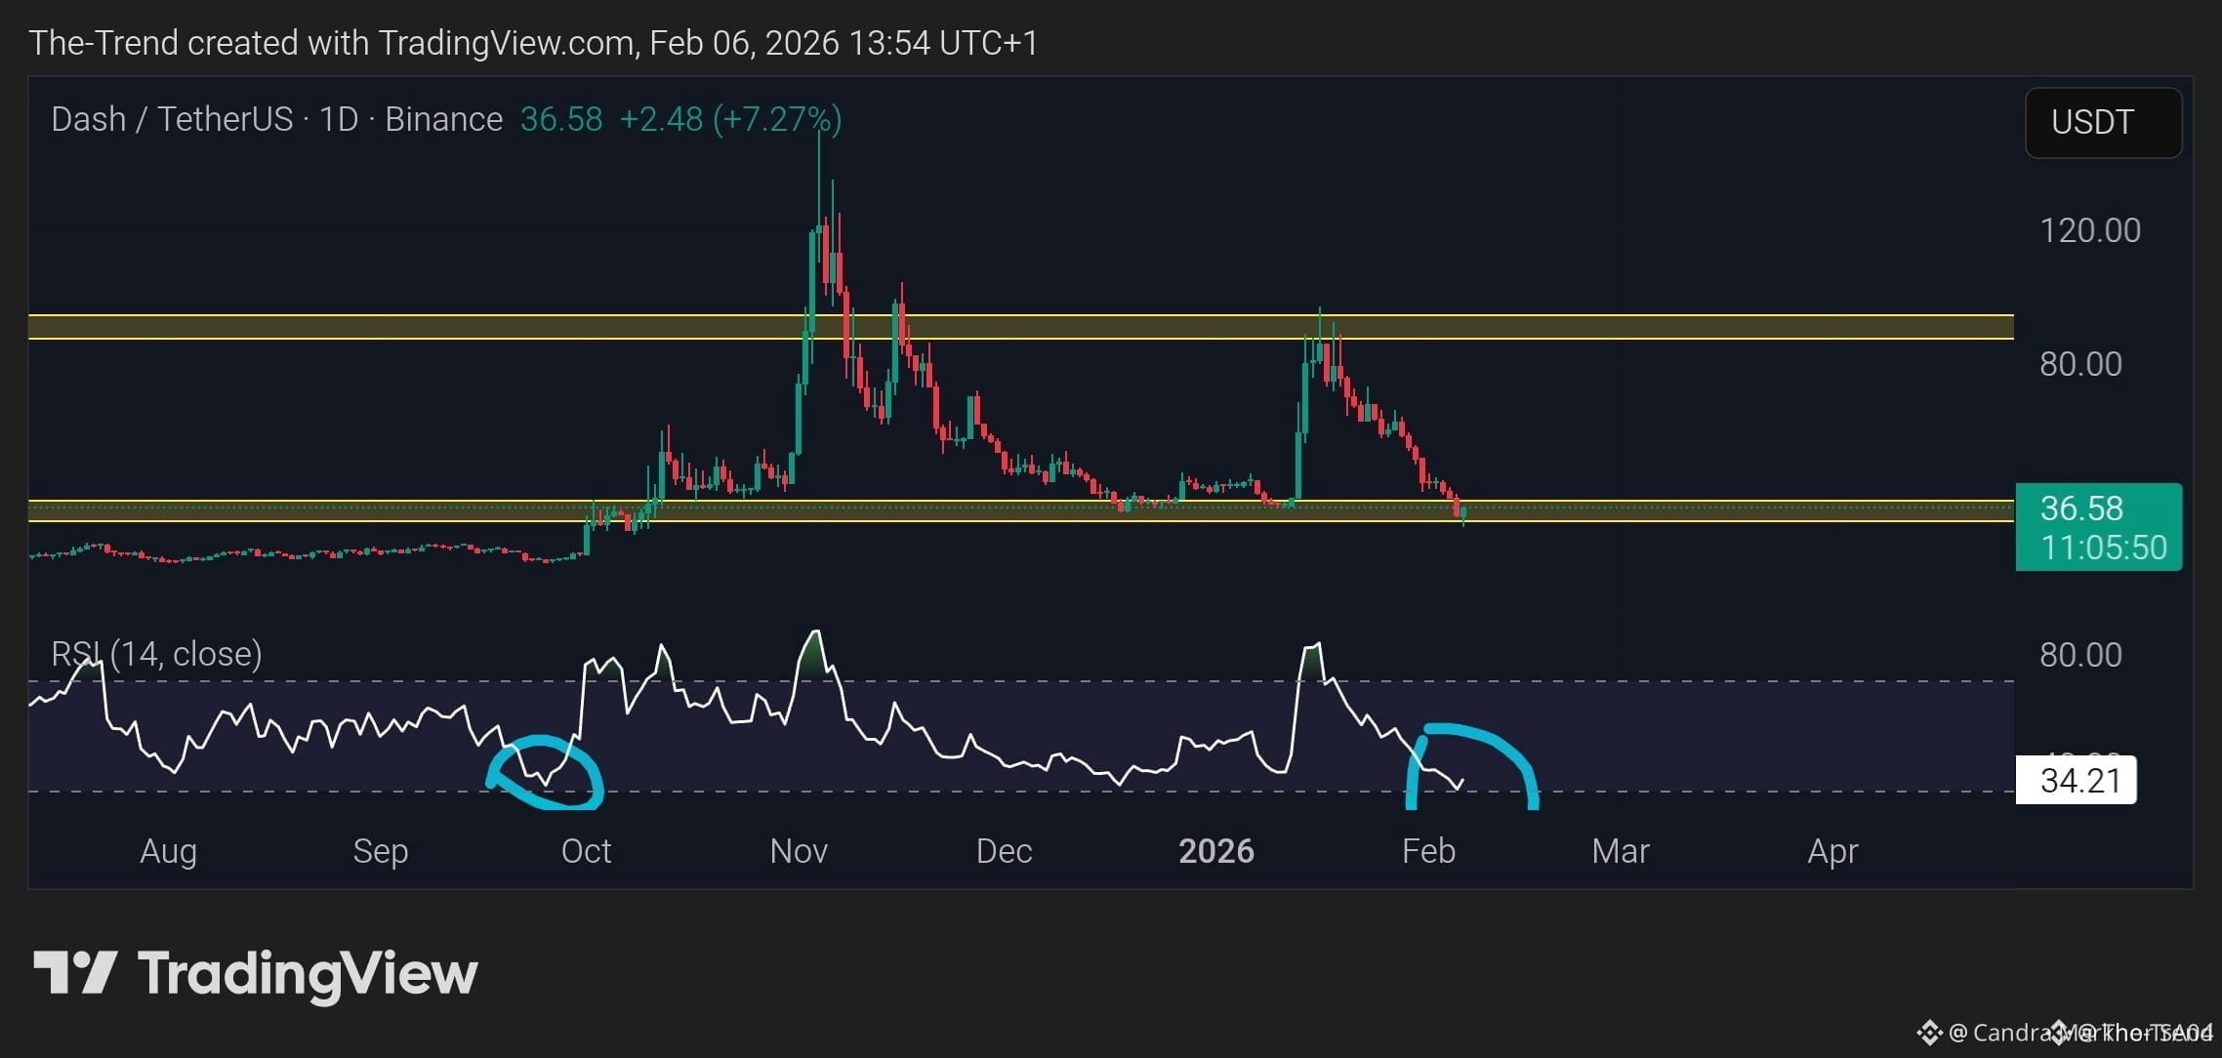Viewport: 2222px width, 1058px height.
Task: Click the 36.58 last price in chart header
Action: tap(561, 119)
